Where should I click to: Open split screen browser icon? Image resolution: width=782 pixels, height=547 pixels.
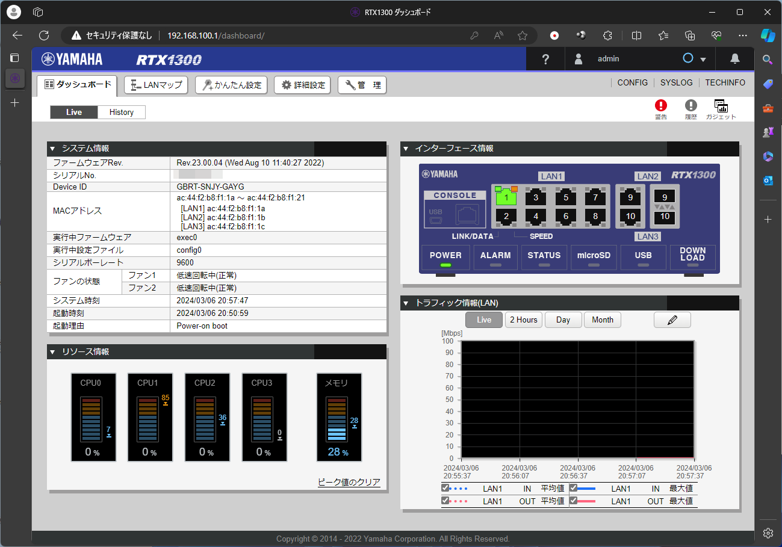click(636, 36)
